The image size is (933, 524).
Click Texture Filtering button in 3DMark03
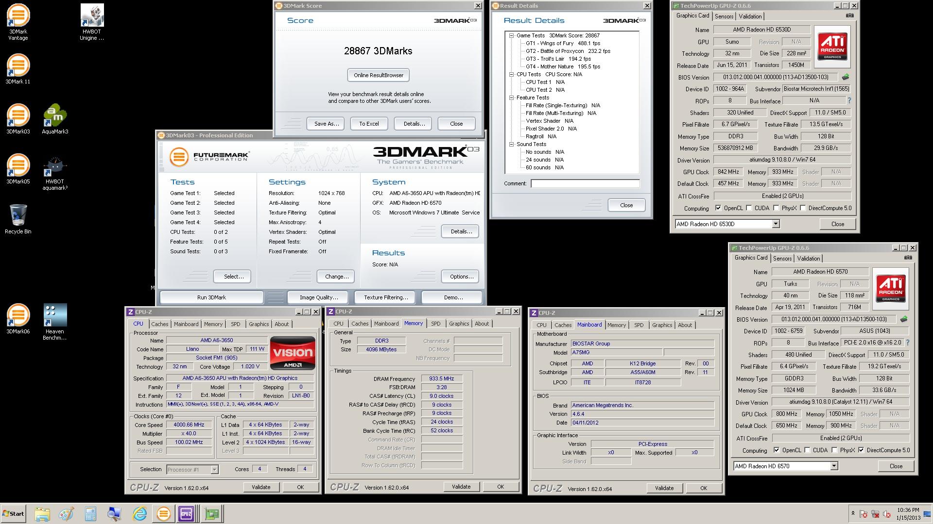(386, 297)
